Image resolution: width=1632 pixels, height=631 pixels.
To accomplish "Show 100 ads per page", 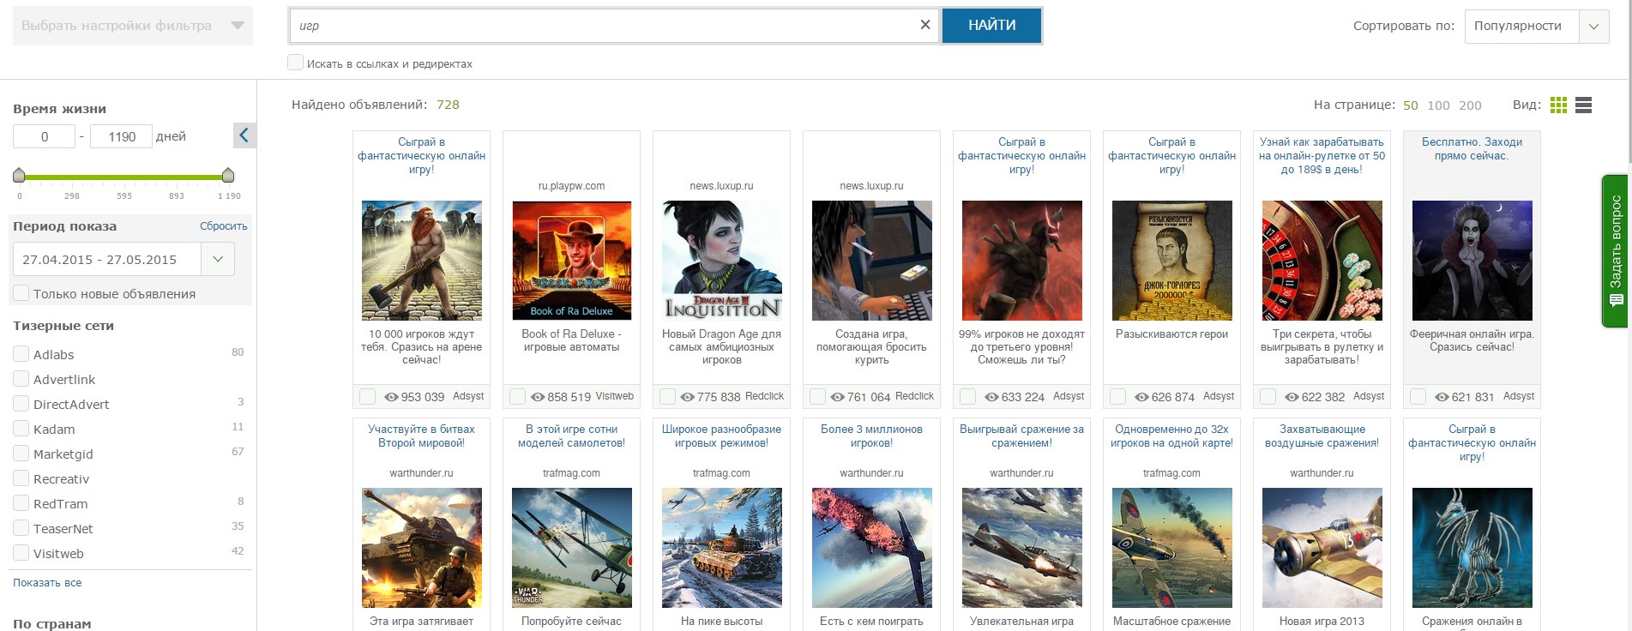I will 1438,105.
